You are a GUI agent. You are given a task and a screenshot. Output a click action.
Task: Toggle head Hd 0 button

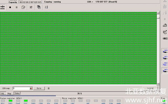pyautogui.click(x=165, y=51)
